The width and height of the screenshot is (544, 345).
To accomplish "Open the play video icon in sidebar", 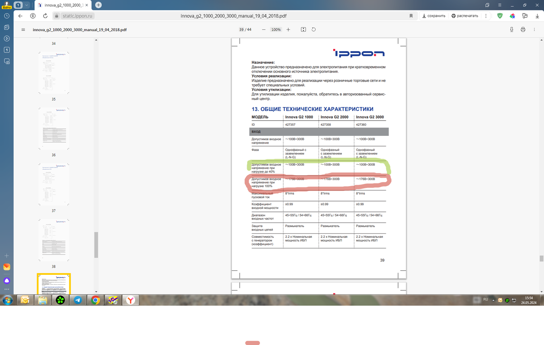I will (7, 38).
